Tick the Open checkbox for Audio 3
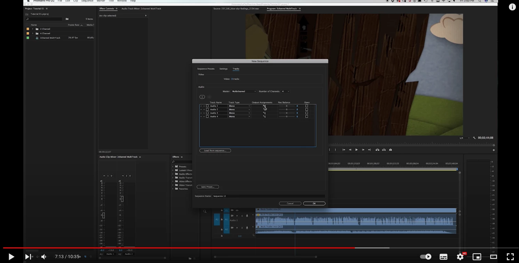 (x=306, y=113)
